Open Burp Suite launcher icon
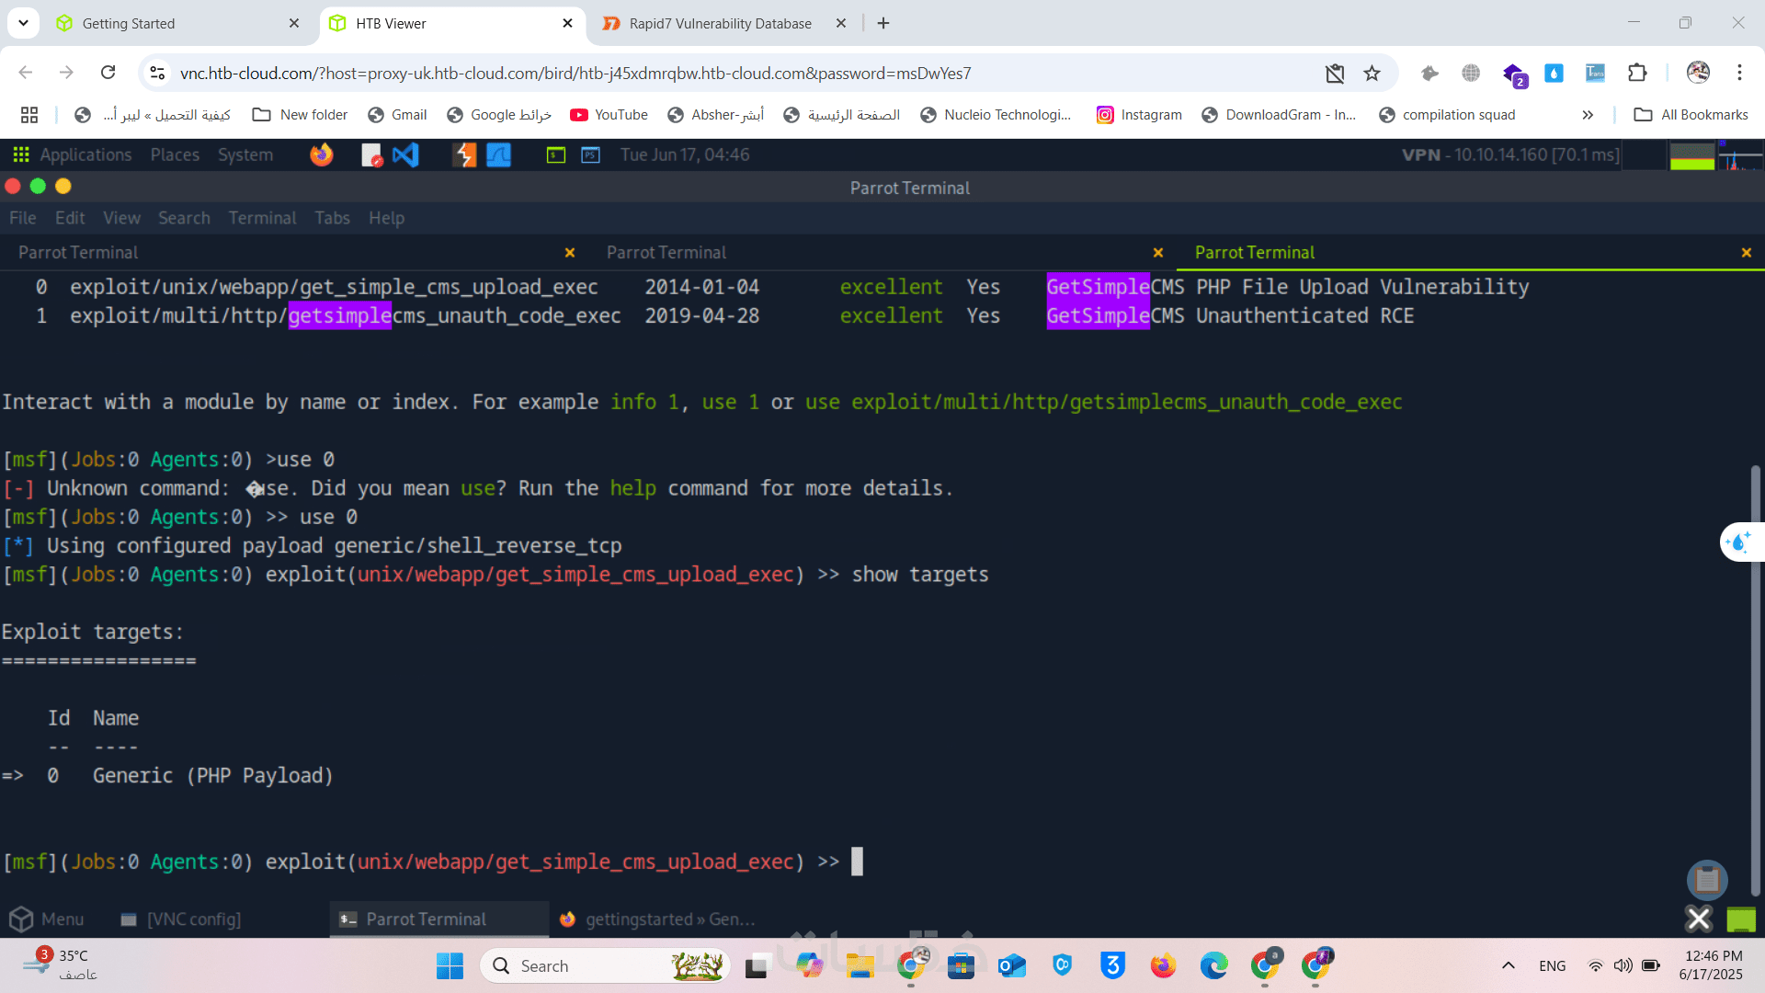 pyautogui.click(x=464, y=154)
